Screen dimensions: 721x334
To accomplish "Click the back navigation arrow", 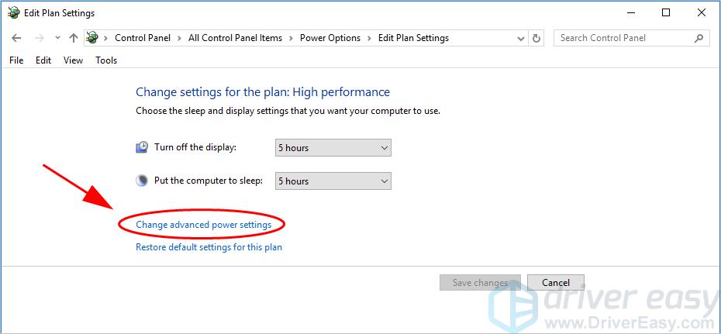I will [x=16, y=38].
